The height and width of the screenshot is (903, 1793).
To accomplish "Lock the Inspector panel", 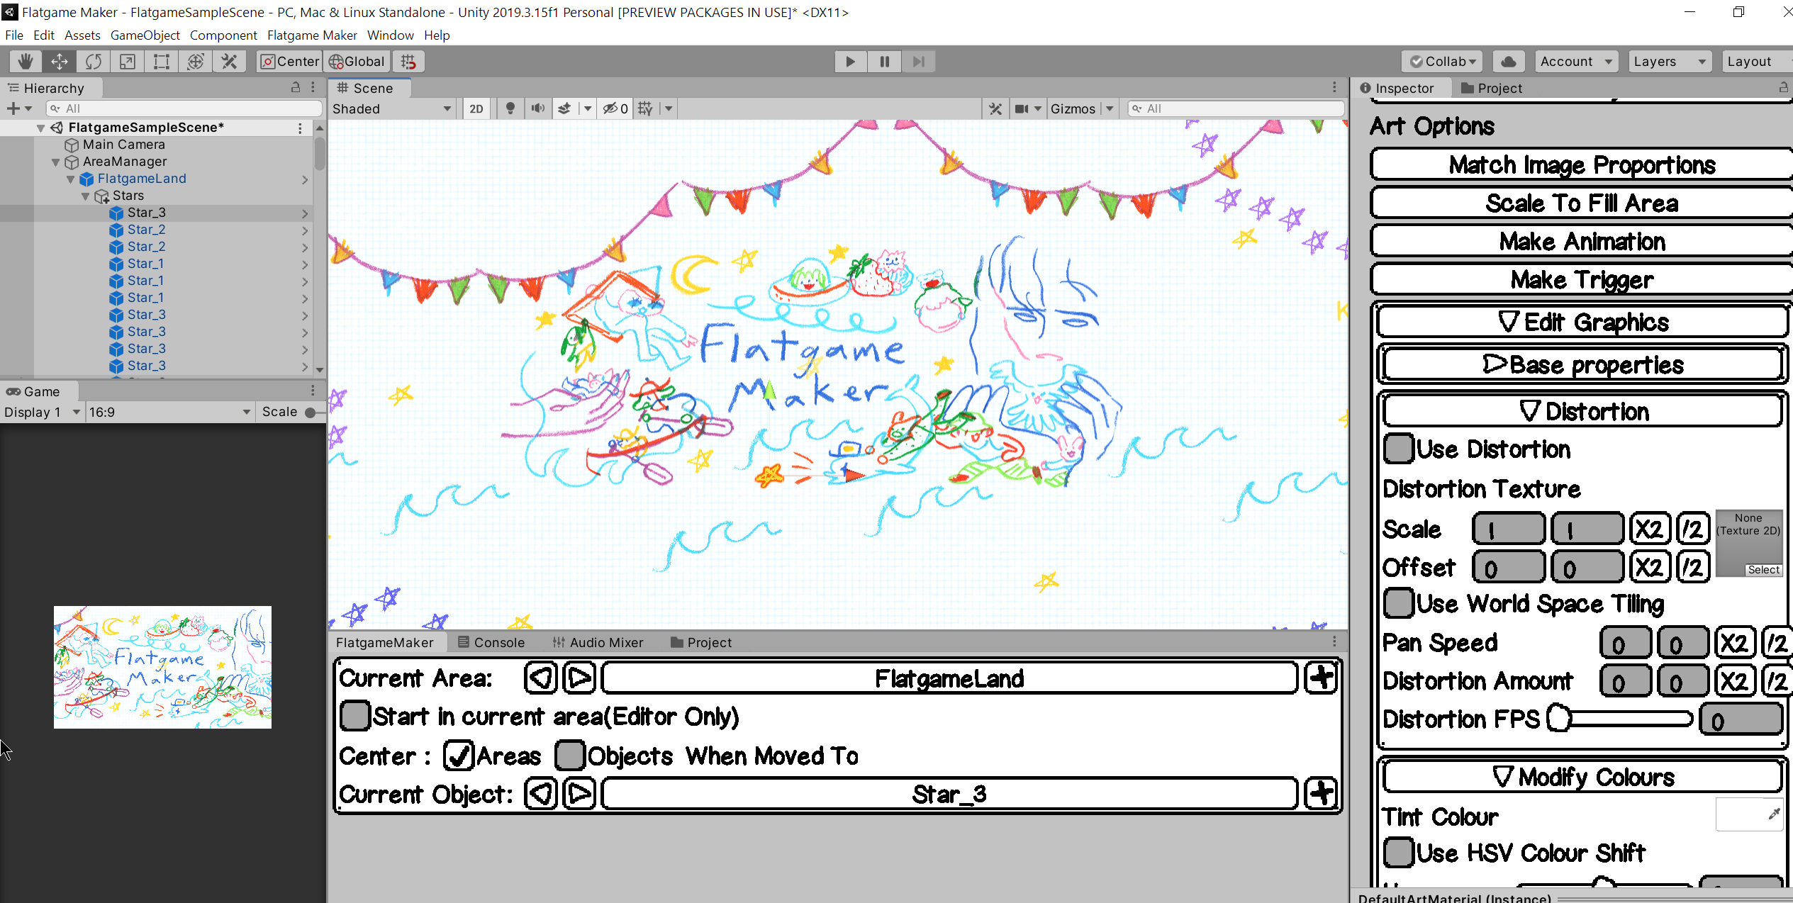I will coord(1783,87).
